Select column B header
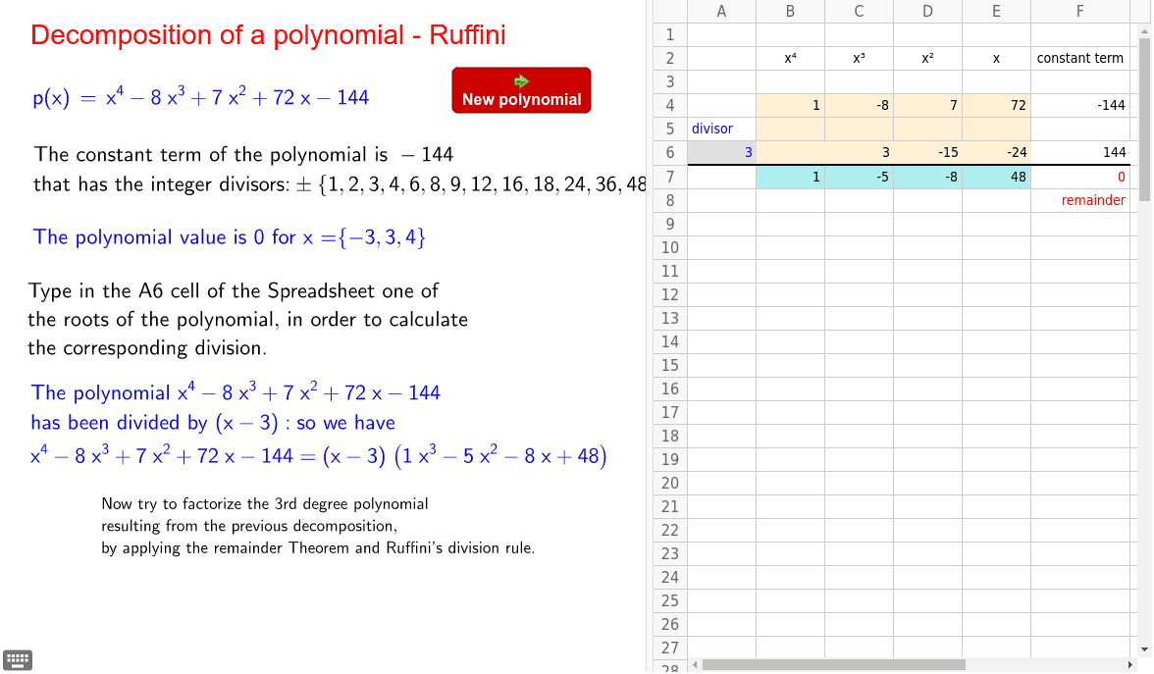 tap(790, 11)
